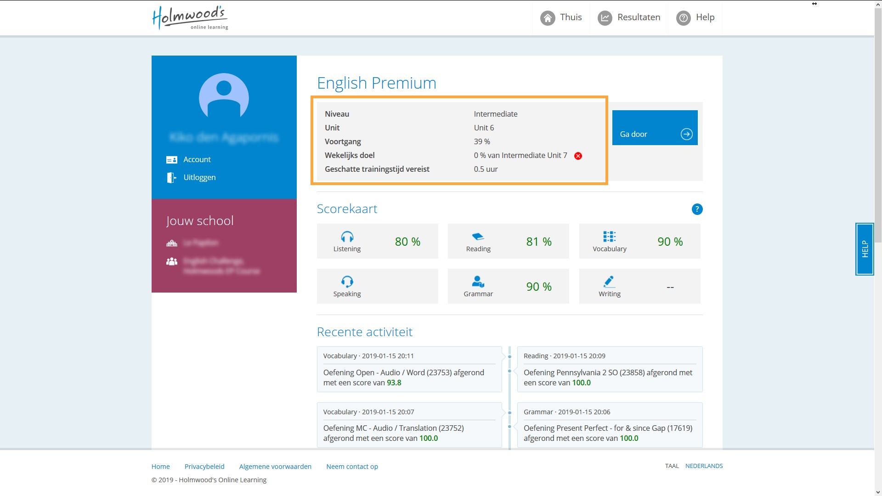Image resolution: width=882 pixels, height=496 pixels.
Task: Click the English Premium course heading
Action: pos(377,83)
